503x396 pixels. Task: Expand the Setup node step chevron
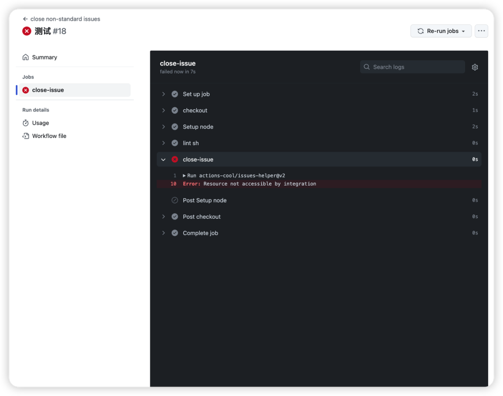tap(163, 127)
